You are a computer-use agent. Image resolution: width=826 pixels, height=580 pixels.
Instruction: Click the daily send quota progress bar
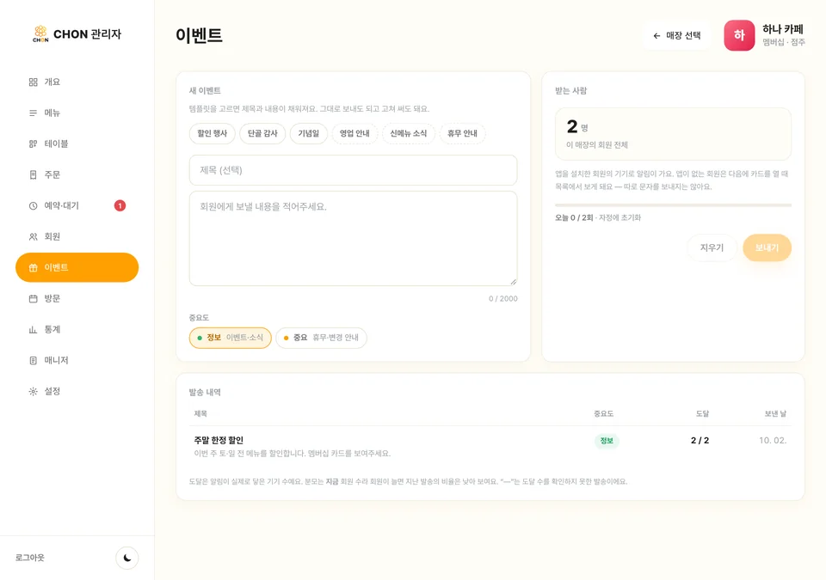[x=673, y=205]
